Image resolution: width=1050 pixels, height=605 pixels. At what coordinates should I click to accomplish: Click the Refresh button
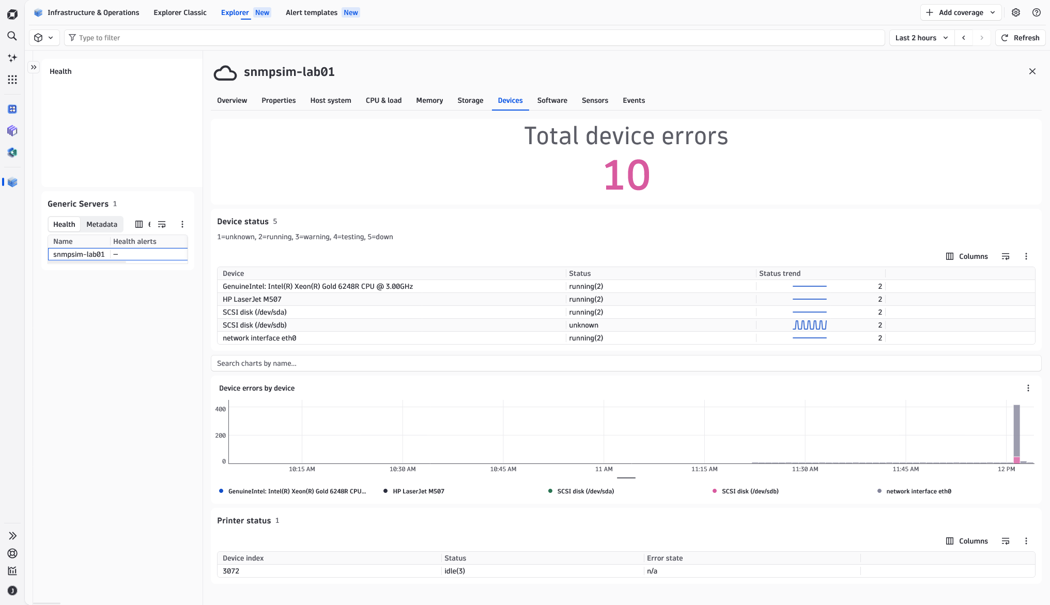pos(1021,38)
